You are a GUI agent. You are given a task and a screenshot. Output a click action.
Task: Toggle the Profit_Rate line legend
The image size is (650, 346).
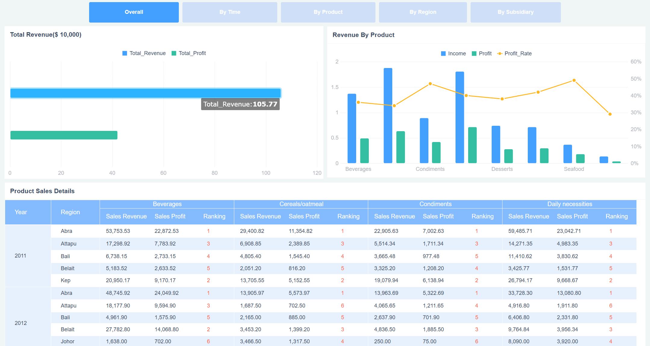[518, 53]
